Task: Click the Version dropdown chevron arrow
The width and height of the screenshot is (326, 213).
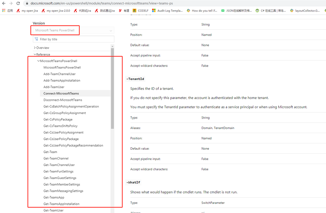Action: 111,31
